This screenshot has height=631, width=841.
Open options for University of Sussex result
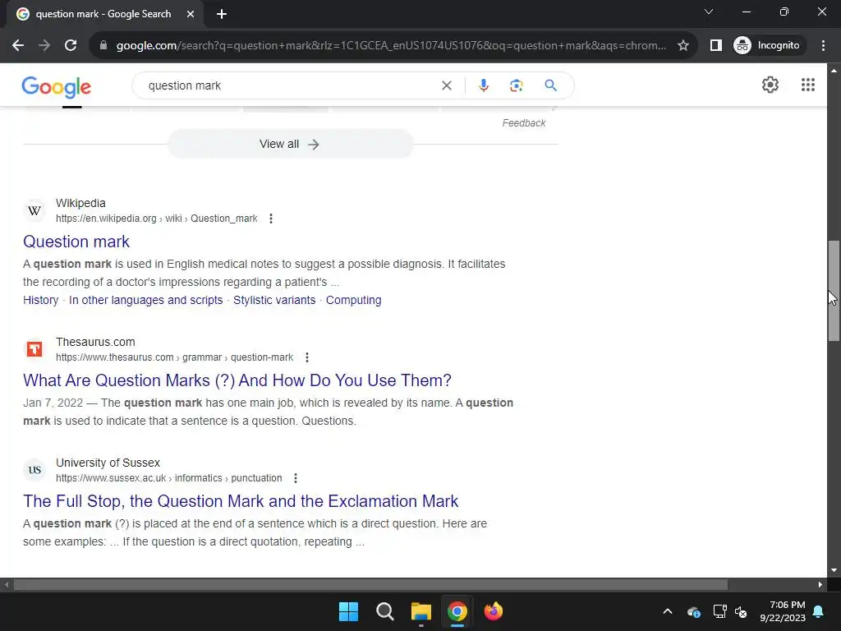[296, 479]
